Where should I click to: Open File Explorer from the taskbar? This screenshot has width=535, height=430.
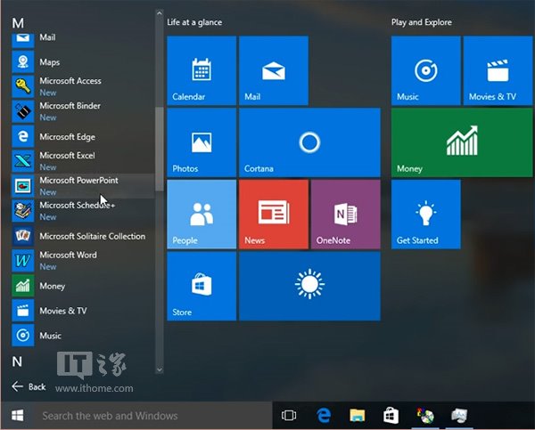coord(358,415)
